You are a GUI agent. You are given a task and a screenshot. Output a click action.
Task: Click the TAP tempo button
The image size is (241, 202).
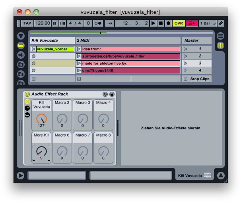pyautogui.click(x=27, y=23)
